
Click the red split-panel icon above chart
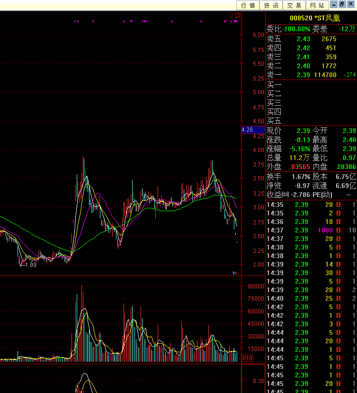238,16
